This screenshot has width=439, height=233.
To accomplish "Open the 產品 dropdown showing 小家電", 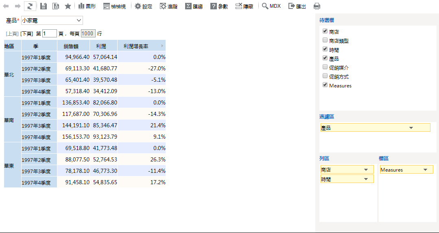I will point(52,20).
